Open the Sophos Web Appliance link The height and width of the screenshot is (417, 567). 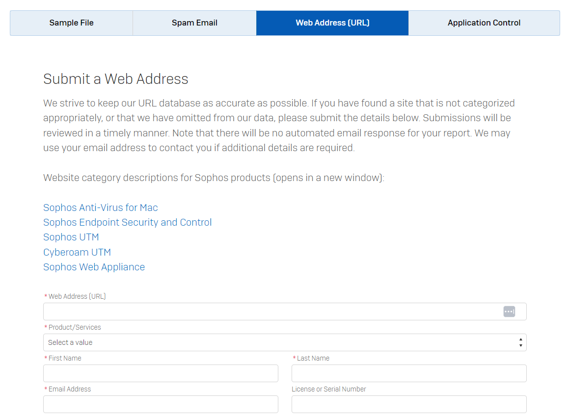(94, 267)
